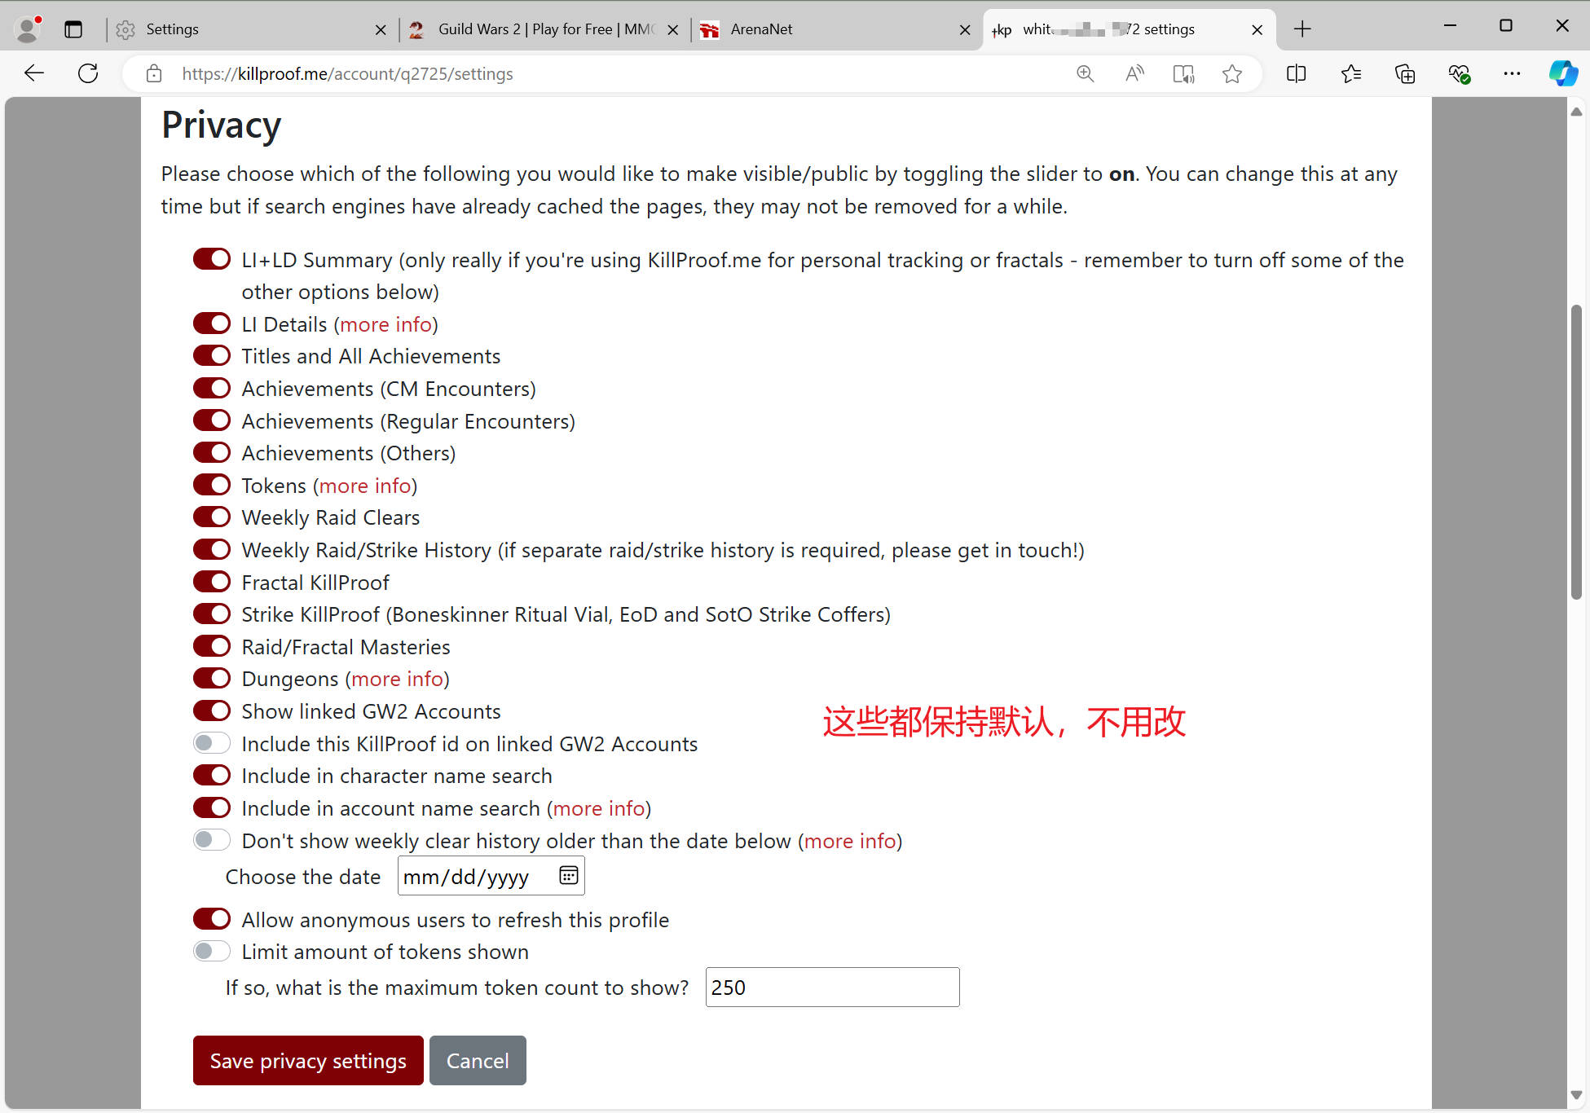Click the address bar URL

point(347,74)
